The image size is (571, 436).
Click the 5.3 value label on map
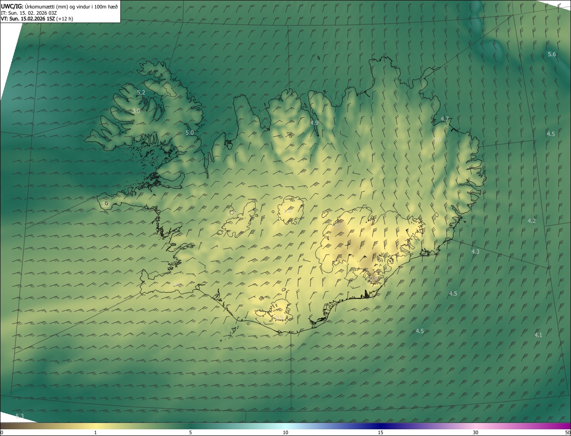20,416
